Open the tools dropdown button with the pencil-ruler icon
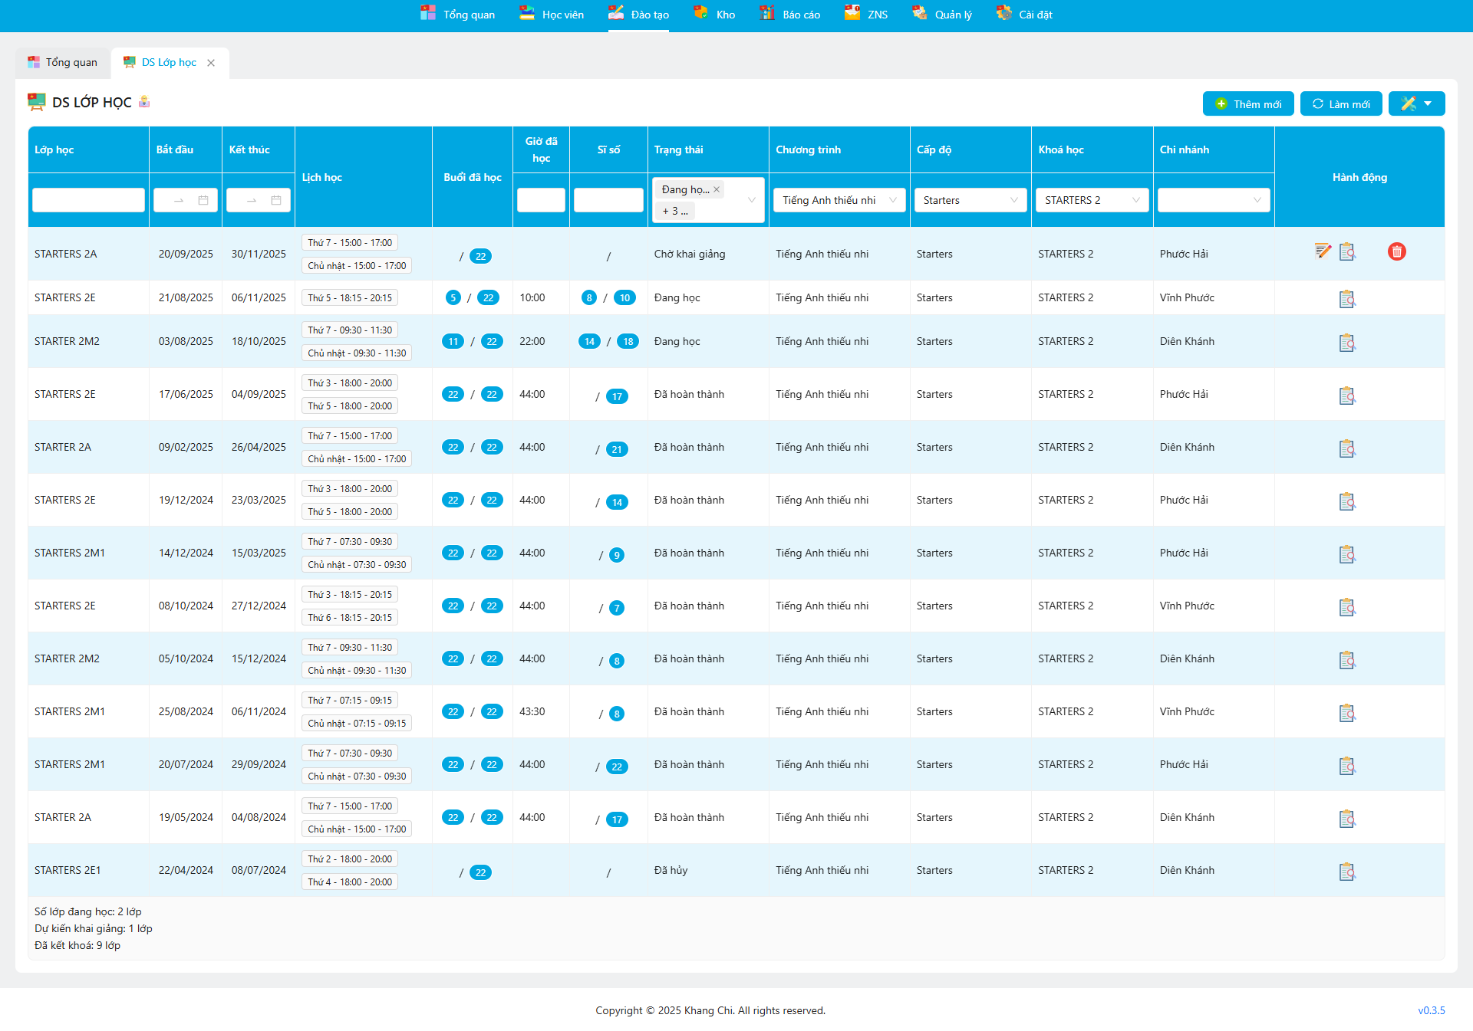This screenshot has height=1031, width=1473. point(1416,103)
